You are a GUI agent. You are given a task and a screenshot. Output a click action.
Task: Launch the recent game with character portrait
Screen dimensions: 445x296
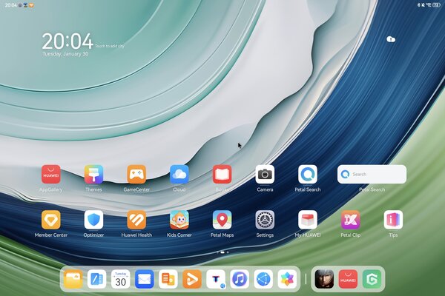[324, 279]
